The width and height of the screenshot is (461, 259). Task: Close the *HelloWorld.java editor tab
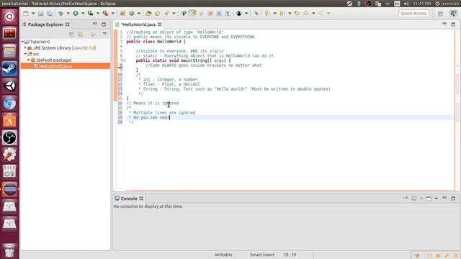pos(160,24)
